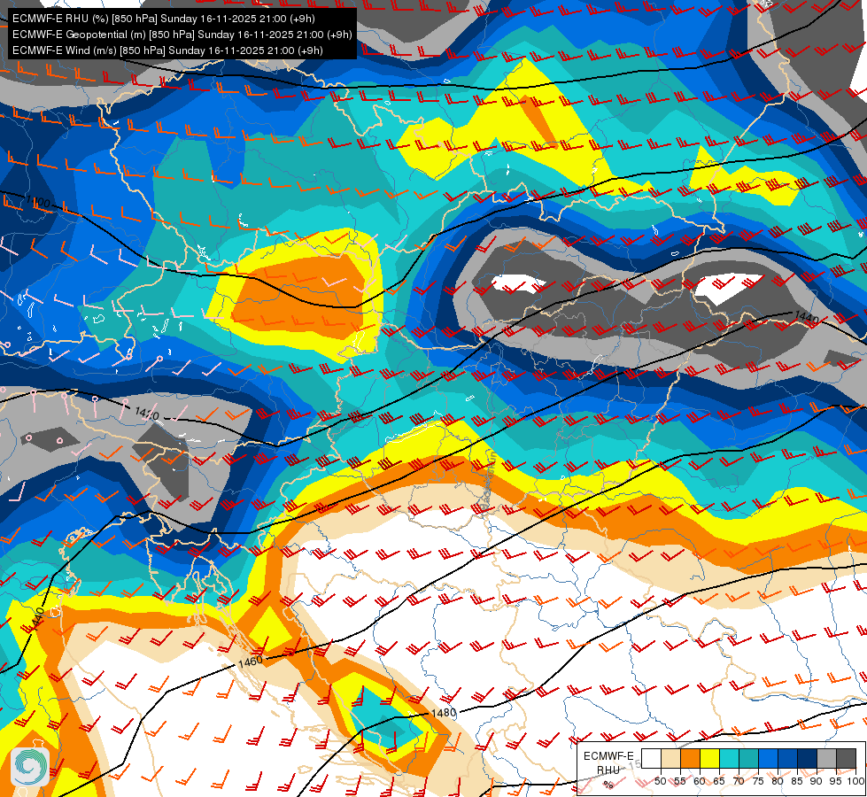Viewport: 867px width, 797px height.
Task: Click the light gray legend swatch for 90-95%
Action: point(826,758)
